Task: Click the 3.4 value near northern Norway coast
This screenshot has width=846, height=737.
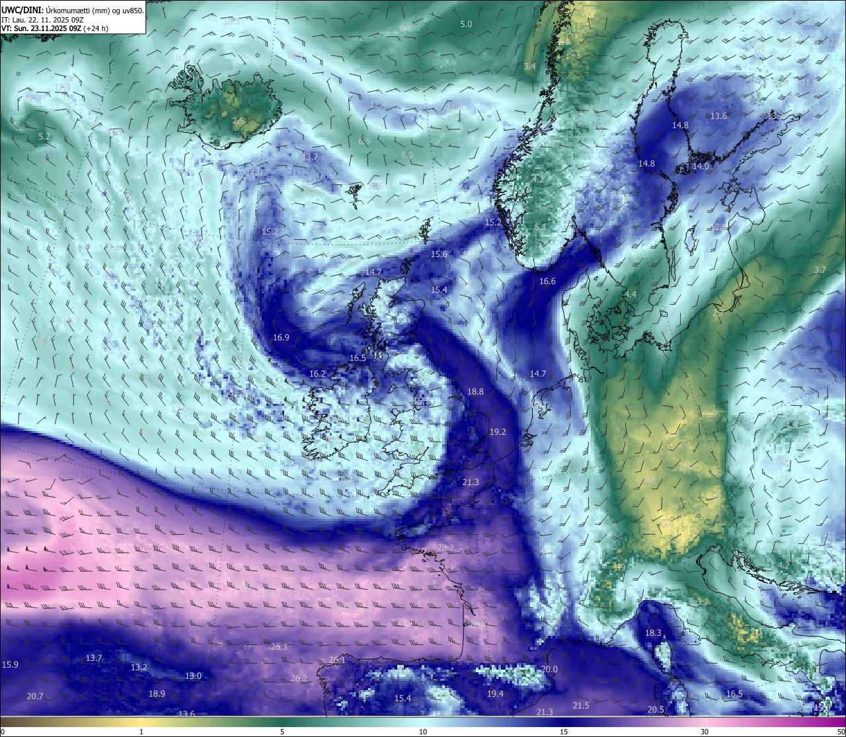Action: 529,66
